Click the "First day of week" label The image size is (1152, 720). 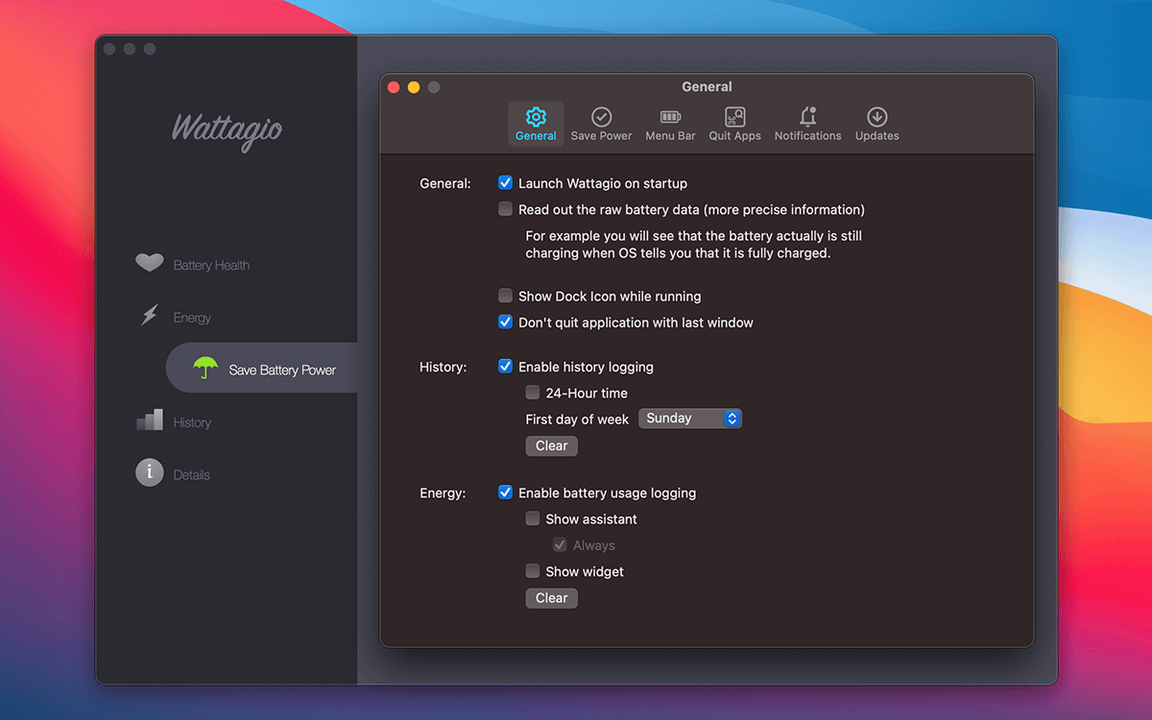point(577,420)
